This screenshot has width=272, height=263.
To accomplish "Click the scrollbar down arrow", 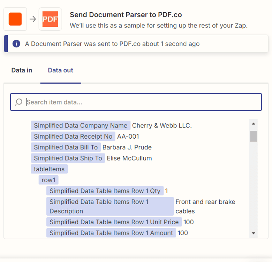I will tap(254, 233).
